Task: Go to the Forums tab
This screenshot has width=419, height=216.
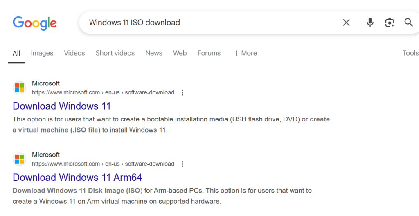Action: point(209,53)
